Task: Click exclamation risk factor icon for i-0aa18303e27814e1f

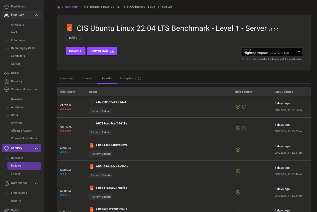Action: pyautogui.click(x=244, y=107)
